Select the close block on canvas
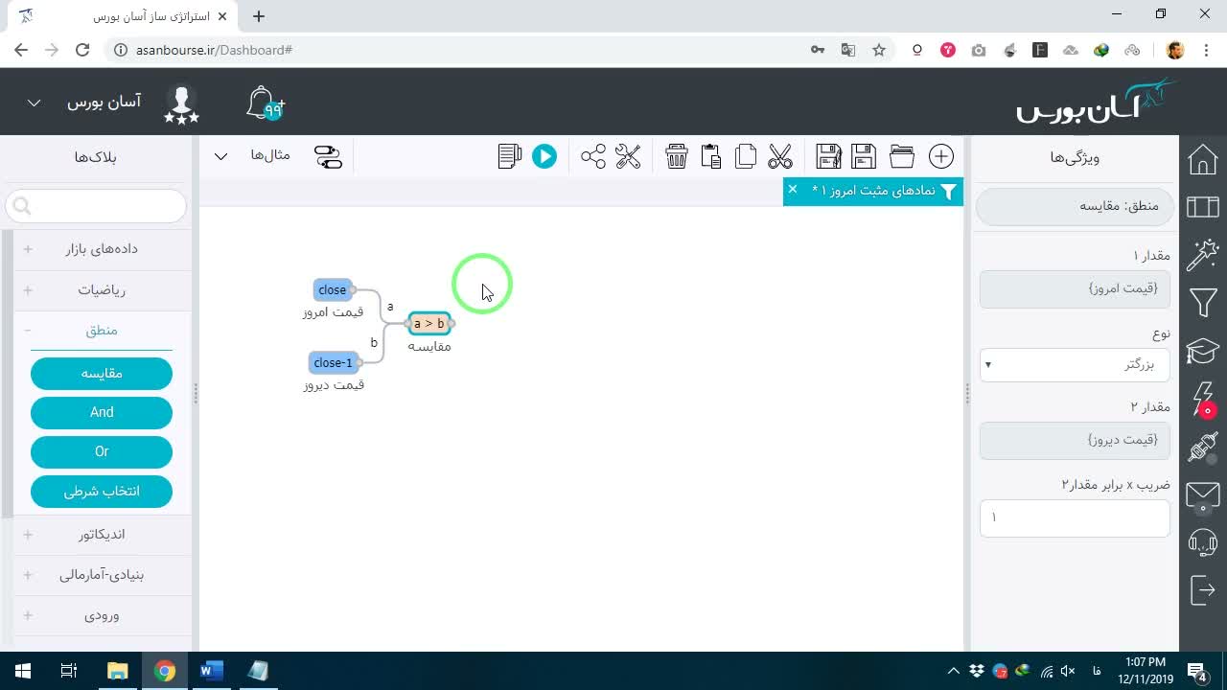 [333, 289]
